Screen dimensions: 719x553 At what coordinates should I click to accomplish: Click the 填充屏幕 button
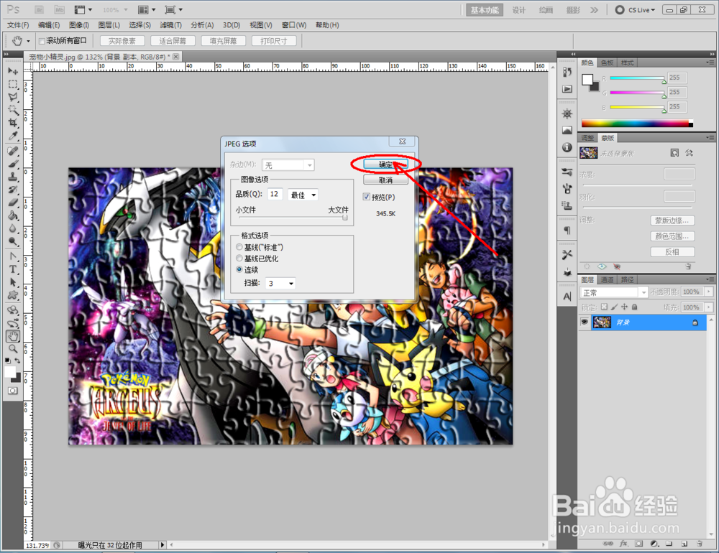point(224,41)
